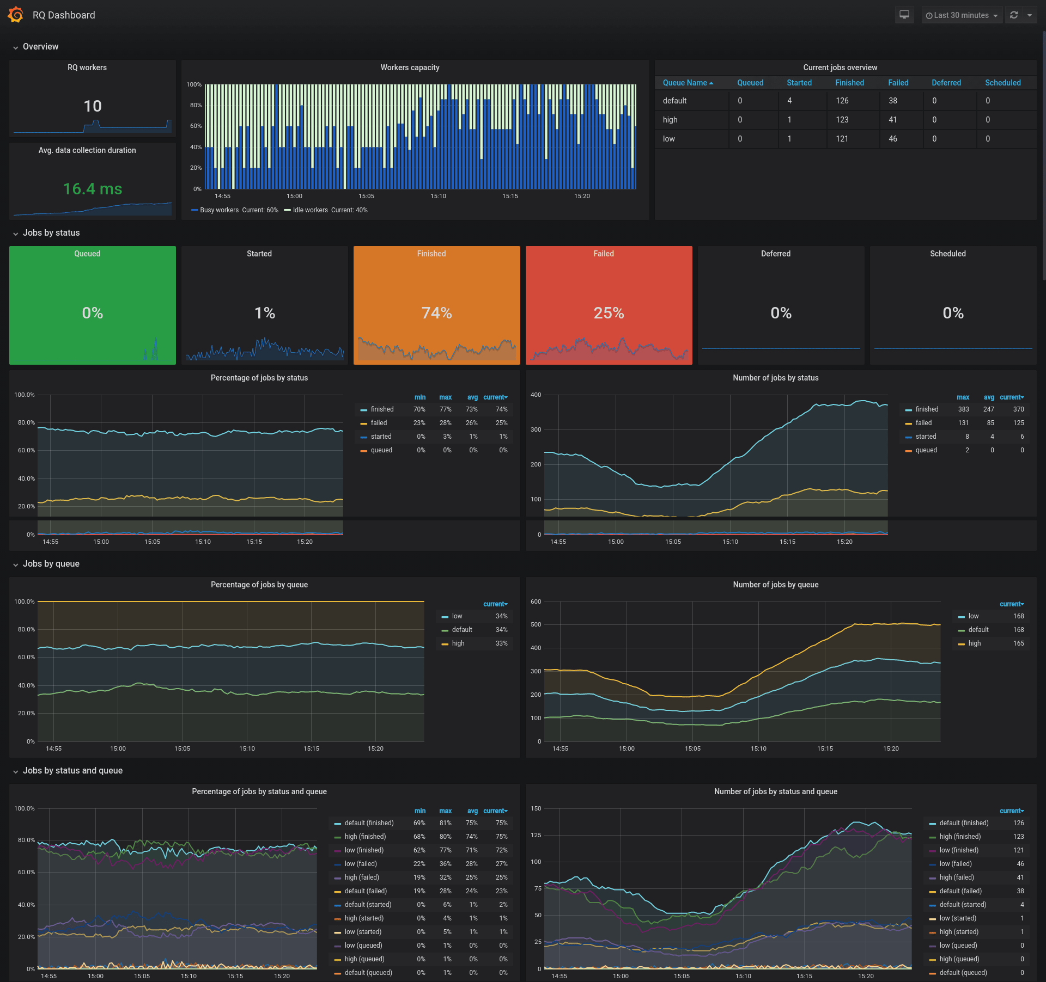Screen dimensions: 1046x982
Task: Toggle finished series in Percentage by status legend
Action: pos(382,409)
